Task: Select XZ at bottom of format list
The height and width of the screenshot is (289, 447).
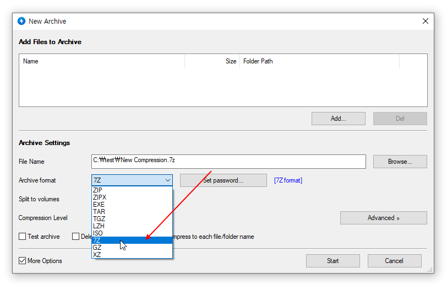Action: pyautogui.click(x=97, y=255)
